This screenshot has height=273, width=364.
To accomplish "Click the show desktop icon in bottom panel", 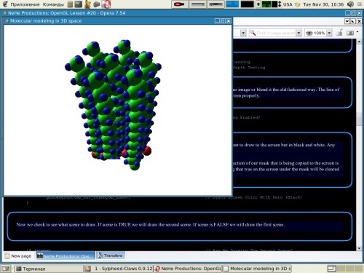I will [x=6, y=269].
